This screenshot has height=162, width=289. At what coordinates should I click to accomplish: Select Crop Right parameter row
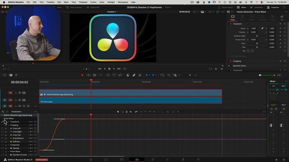click(19, 132)
